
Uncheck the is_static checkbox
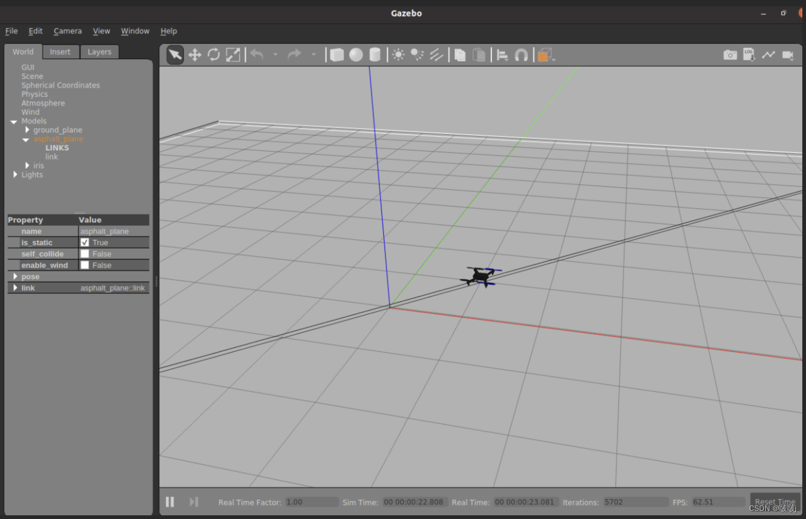85,242
